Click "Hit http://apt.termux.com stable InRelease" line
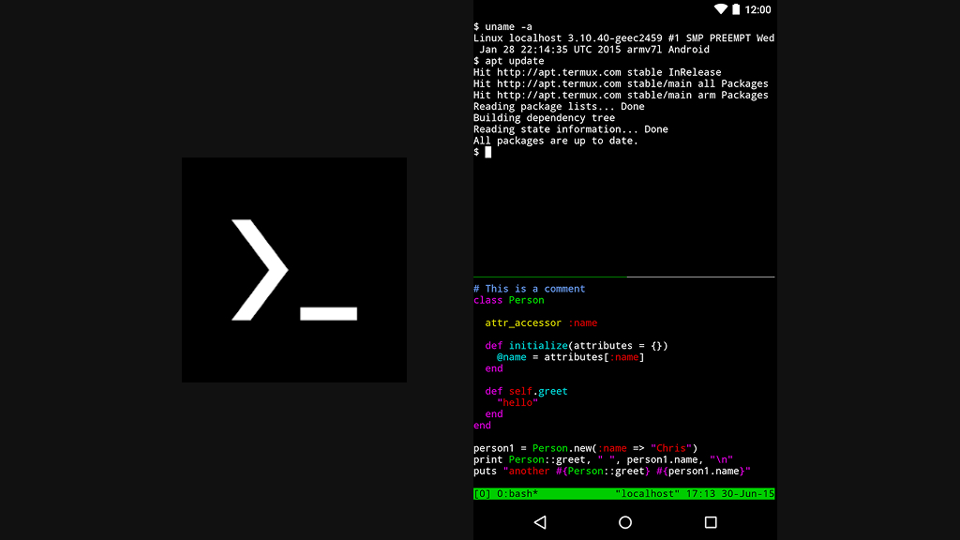This screenshot has height=540, width=960. tap(597, 72)
